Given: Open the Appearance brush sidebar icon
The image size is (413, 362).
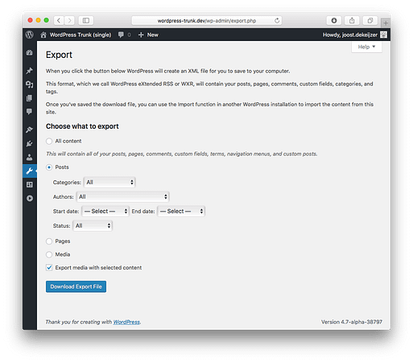Looking at the screenshot, I should (x=30, y=130).
